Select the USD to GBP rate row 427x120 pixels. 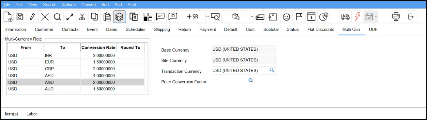pos(76,69)
